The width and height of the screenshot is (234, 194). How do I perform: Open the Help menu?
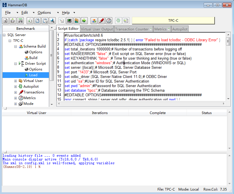(x=66, y=13)
